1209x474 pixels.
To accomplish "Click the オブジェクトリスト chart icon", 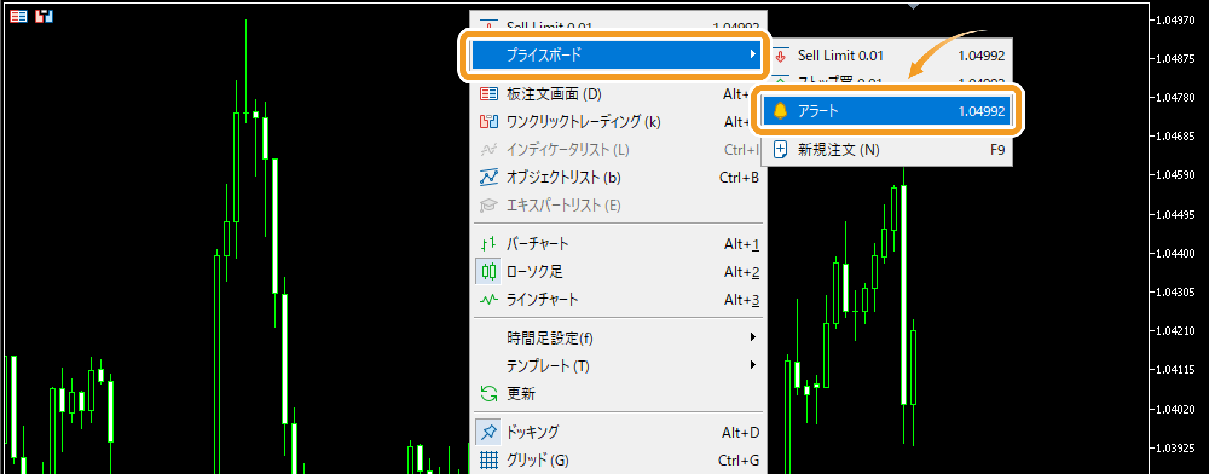I will click(488, 177).
